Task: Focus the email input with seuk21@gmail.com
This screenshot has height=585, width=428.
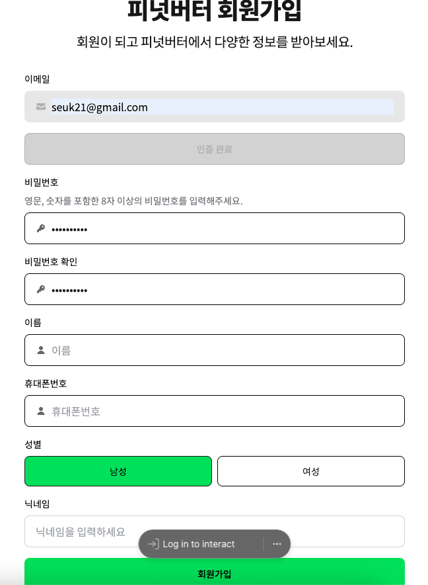Action: [222, 107]
